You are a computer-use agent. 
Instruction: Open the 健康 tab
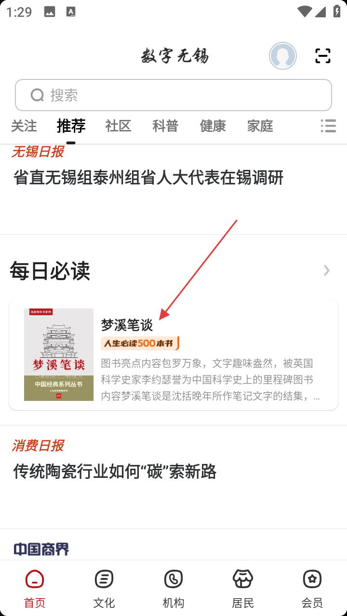pyautogui.click(x=213, y=126)
